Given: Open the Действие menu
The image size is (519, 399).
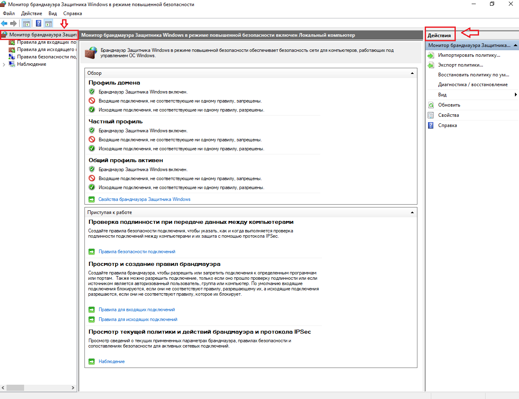Looking at the screenshot, I should pos(32,13).
